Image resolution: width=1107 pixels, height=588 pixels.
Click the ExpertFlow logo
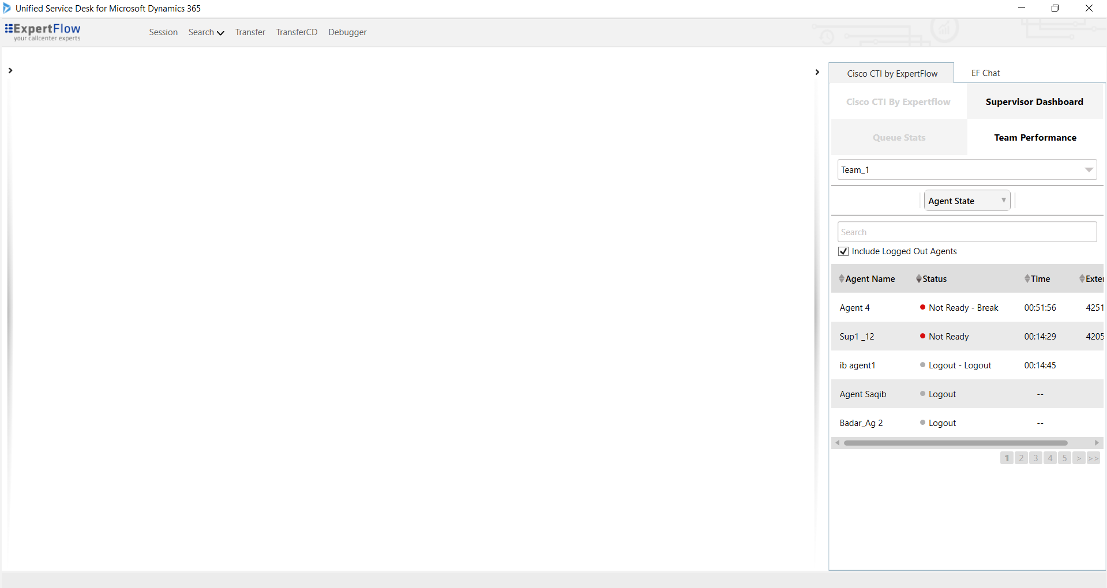pos(43,32)
